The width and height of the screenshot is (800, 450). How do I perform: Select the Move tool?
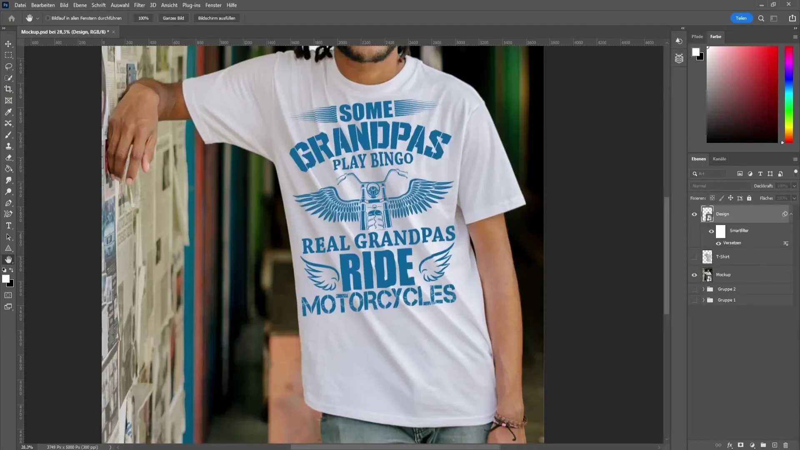pyautogui.click(x=8, y=44)
